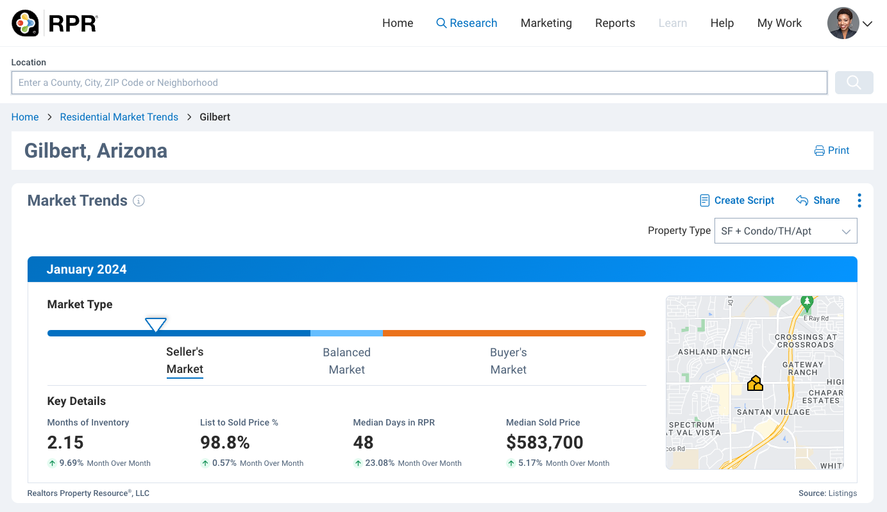Screen dimensions: 887x512
Task: Click the 23.08% Month Over Month text
Action: (414, 463)
